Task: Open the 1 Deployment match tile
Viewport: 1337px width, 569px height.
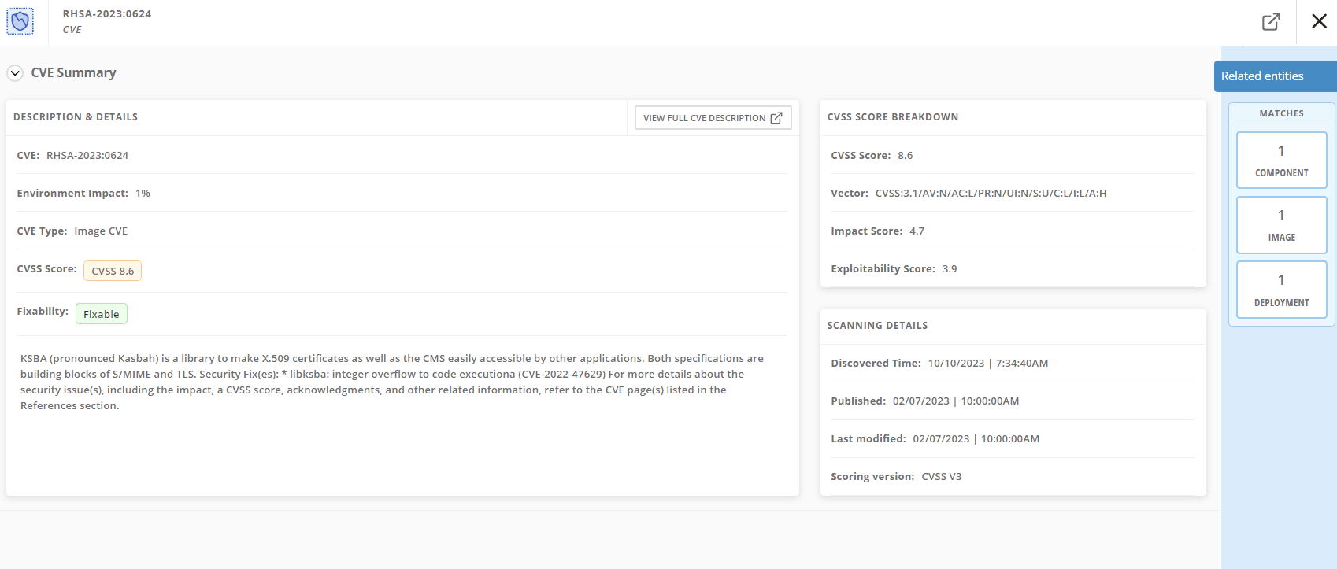Action: tap(1281, 290)
